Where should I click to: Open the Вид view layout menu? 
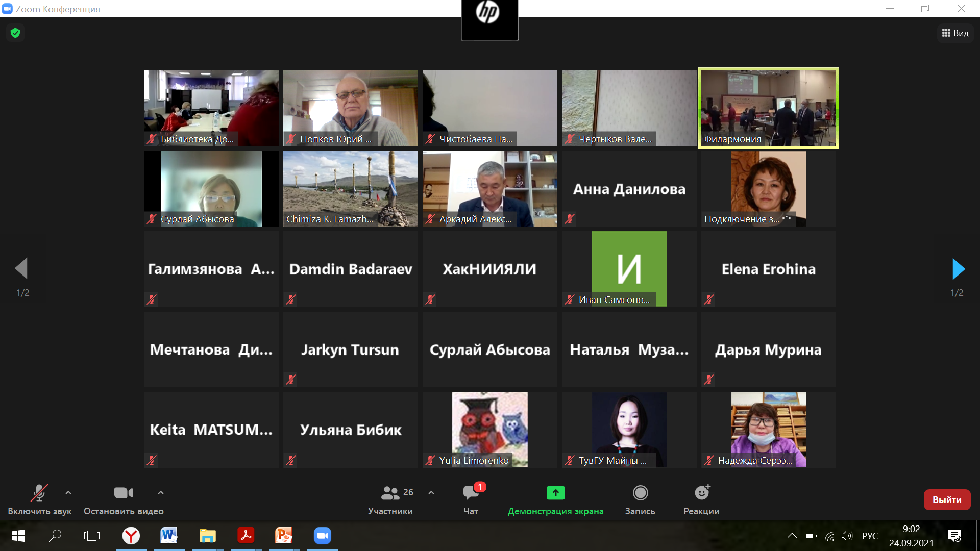point(955,33)
